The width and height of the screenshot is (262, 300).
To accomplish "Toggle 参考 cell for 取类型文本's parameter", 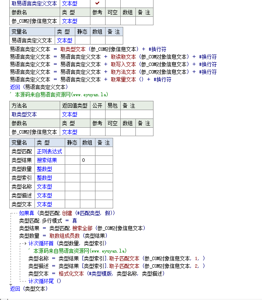I will point(98,132).
